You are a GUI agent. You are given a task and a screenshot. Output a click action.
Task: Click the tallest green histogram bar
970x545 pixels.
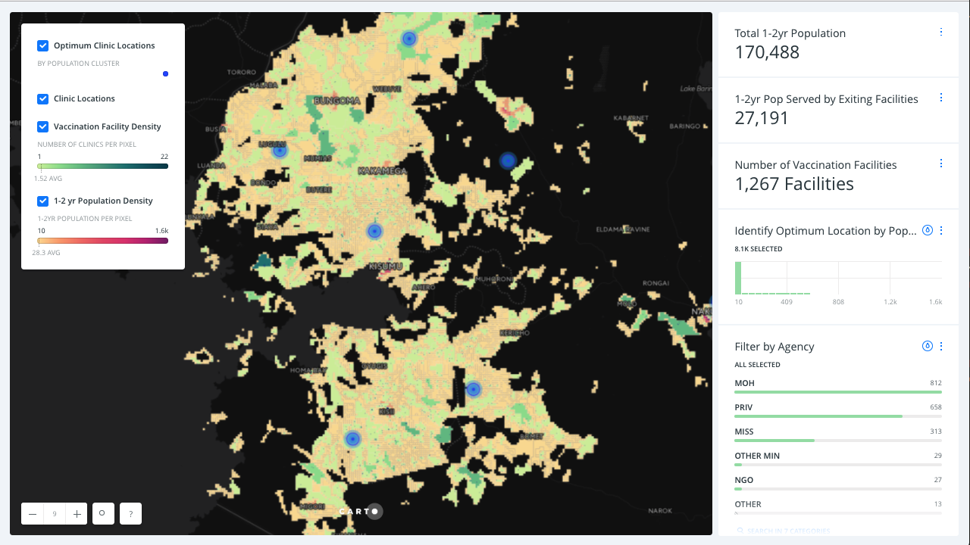click(738, 278)
